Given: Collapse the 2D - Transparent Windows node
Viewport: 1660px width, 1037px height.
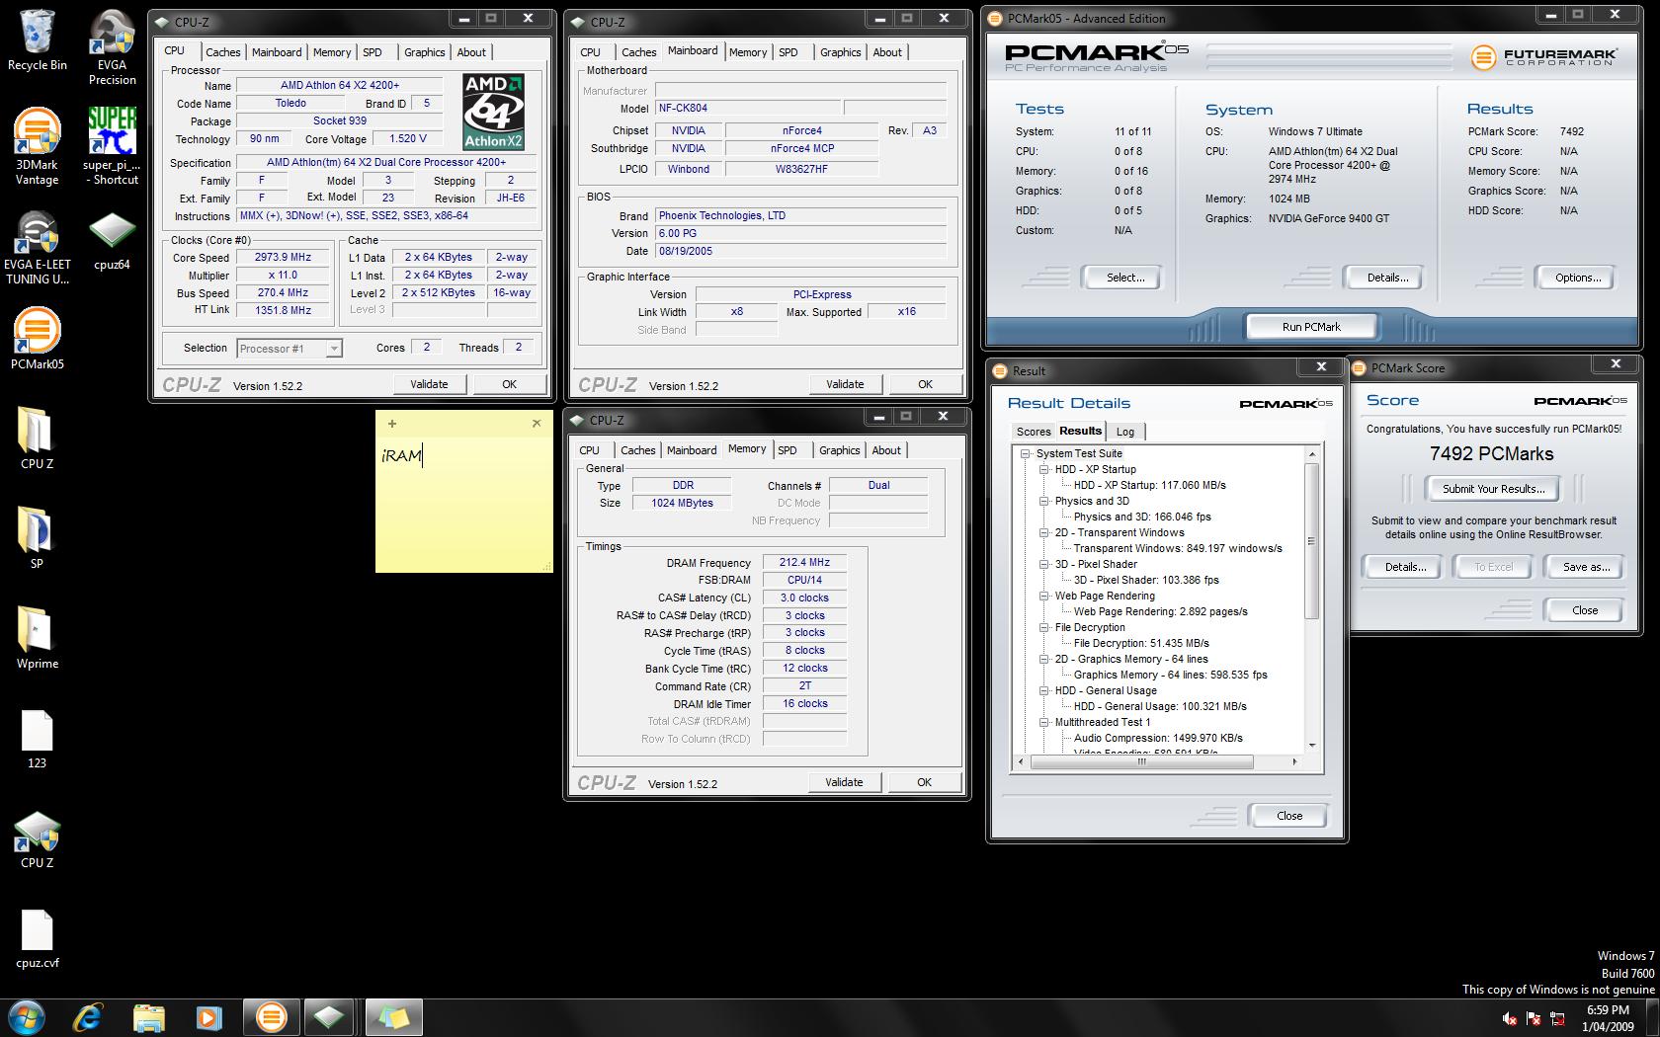Looking at the screenshot, I should [x=1044, y=532].
